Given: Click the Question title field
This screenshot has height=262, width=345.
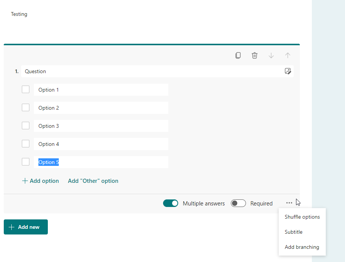Looking at the screenshot, I should tap(157, 71).
